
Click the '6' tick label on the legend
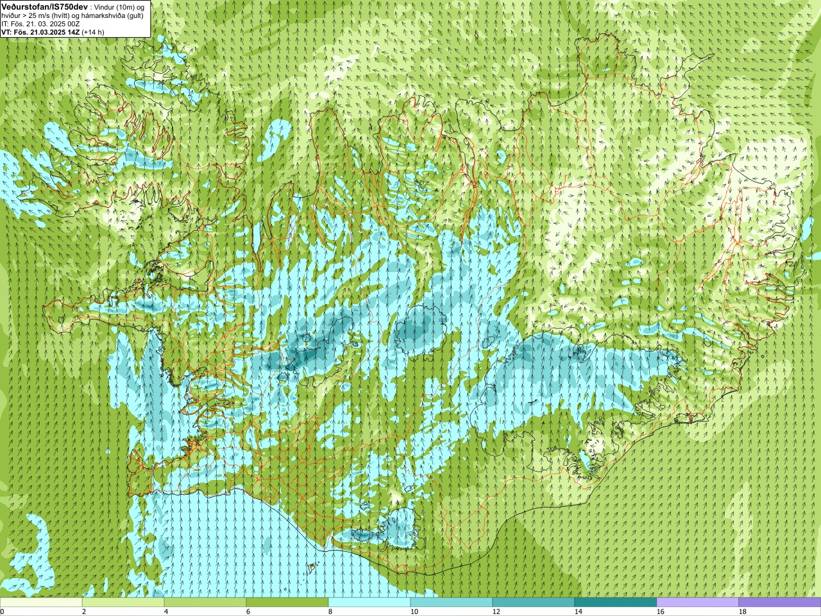(248, 612)
